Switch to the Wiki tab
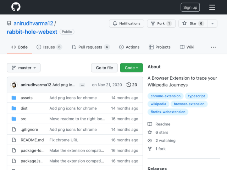 pos(187,47)
